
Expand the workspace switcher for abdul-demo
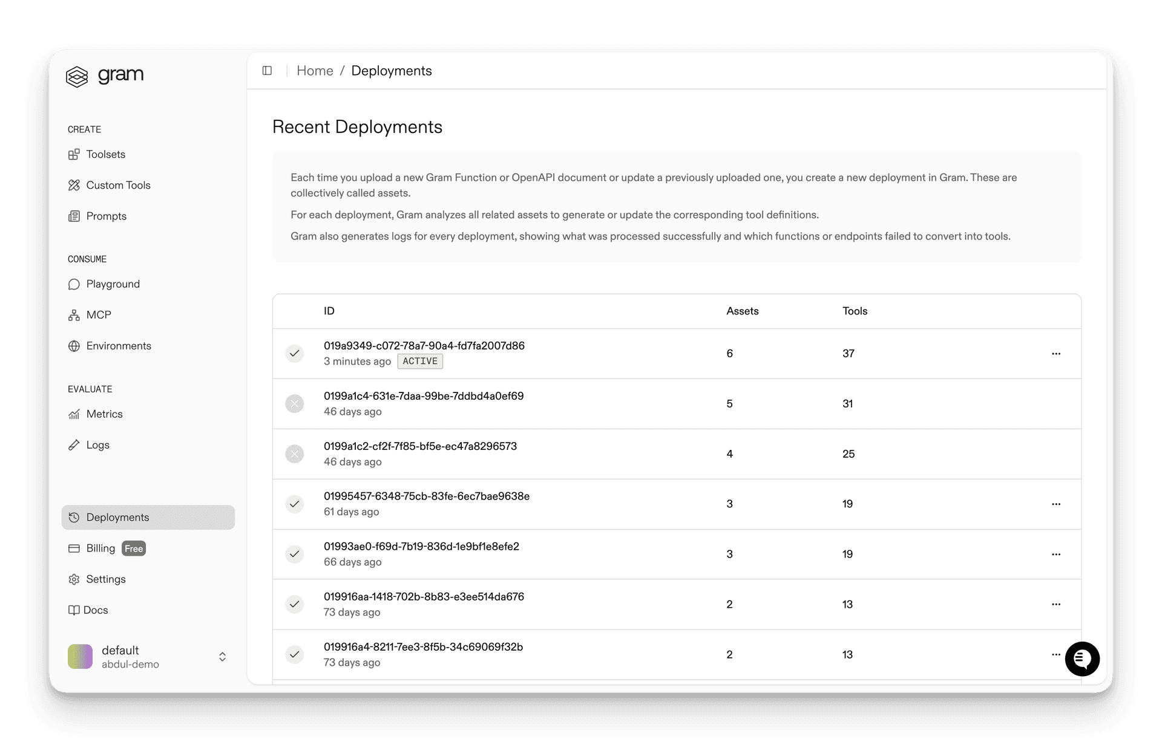coord(222,656)
